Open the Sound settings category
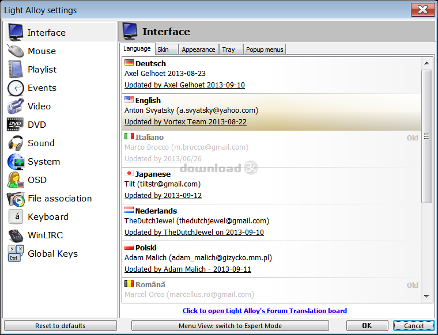Viewport: 438px width, 335px height. 60,143
